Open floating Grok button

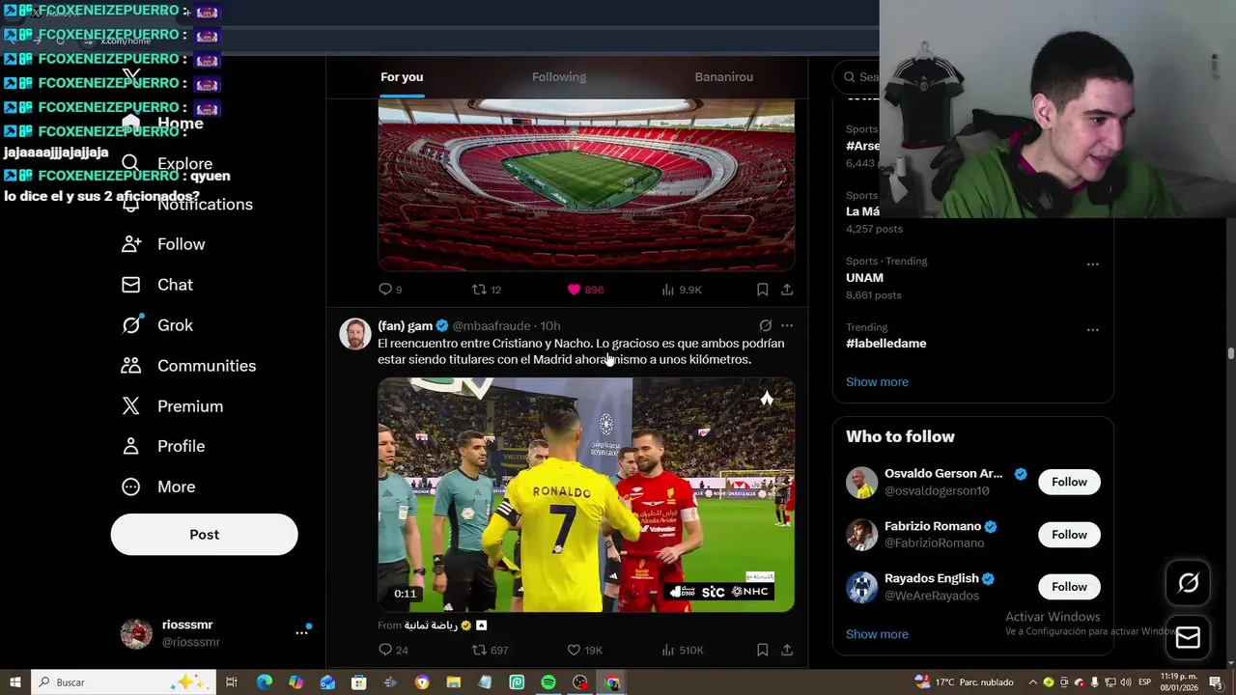point(1188,582)
